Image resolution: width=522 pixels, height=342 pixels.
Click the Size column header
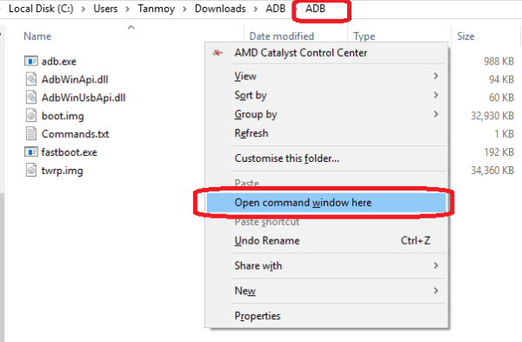(x=465, y=36)
